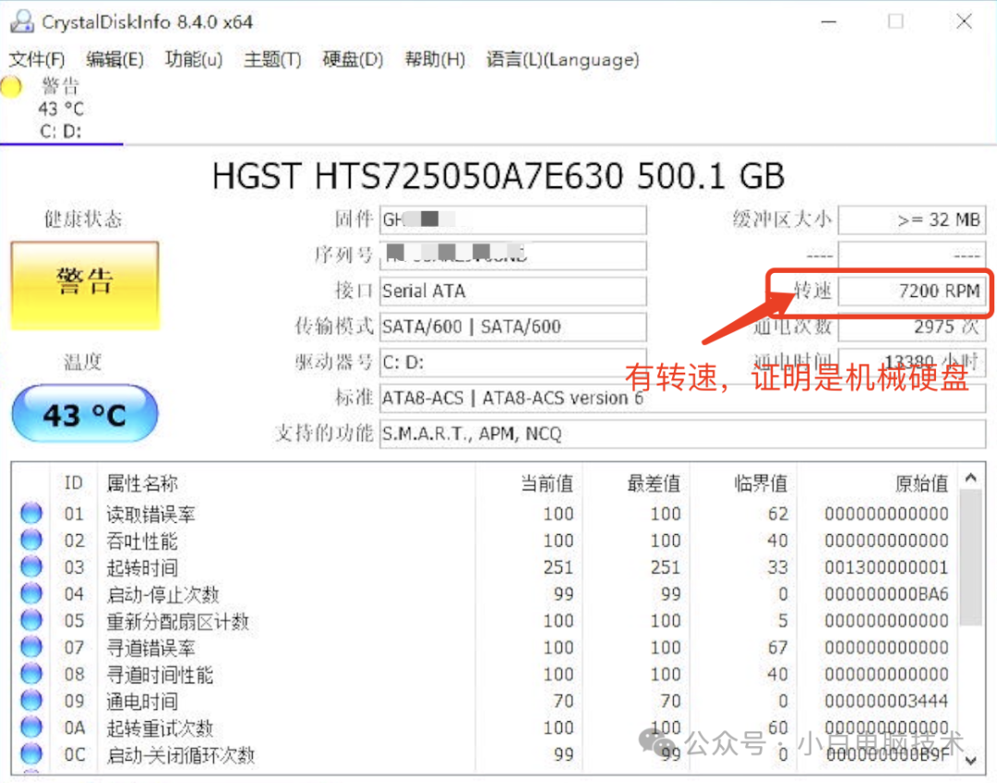
Task: Open the 语言(L)(Language) menu
Action: [x=563, y=60]
